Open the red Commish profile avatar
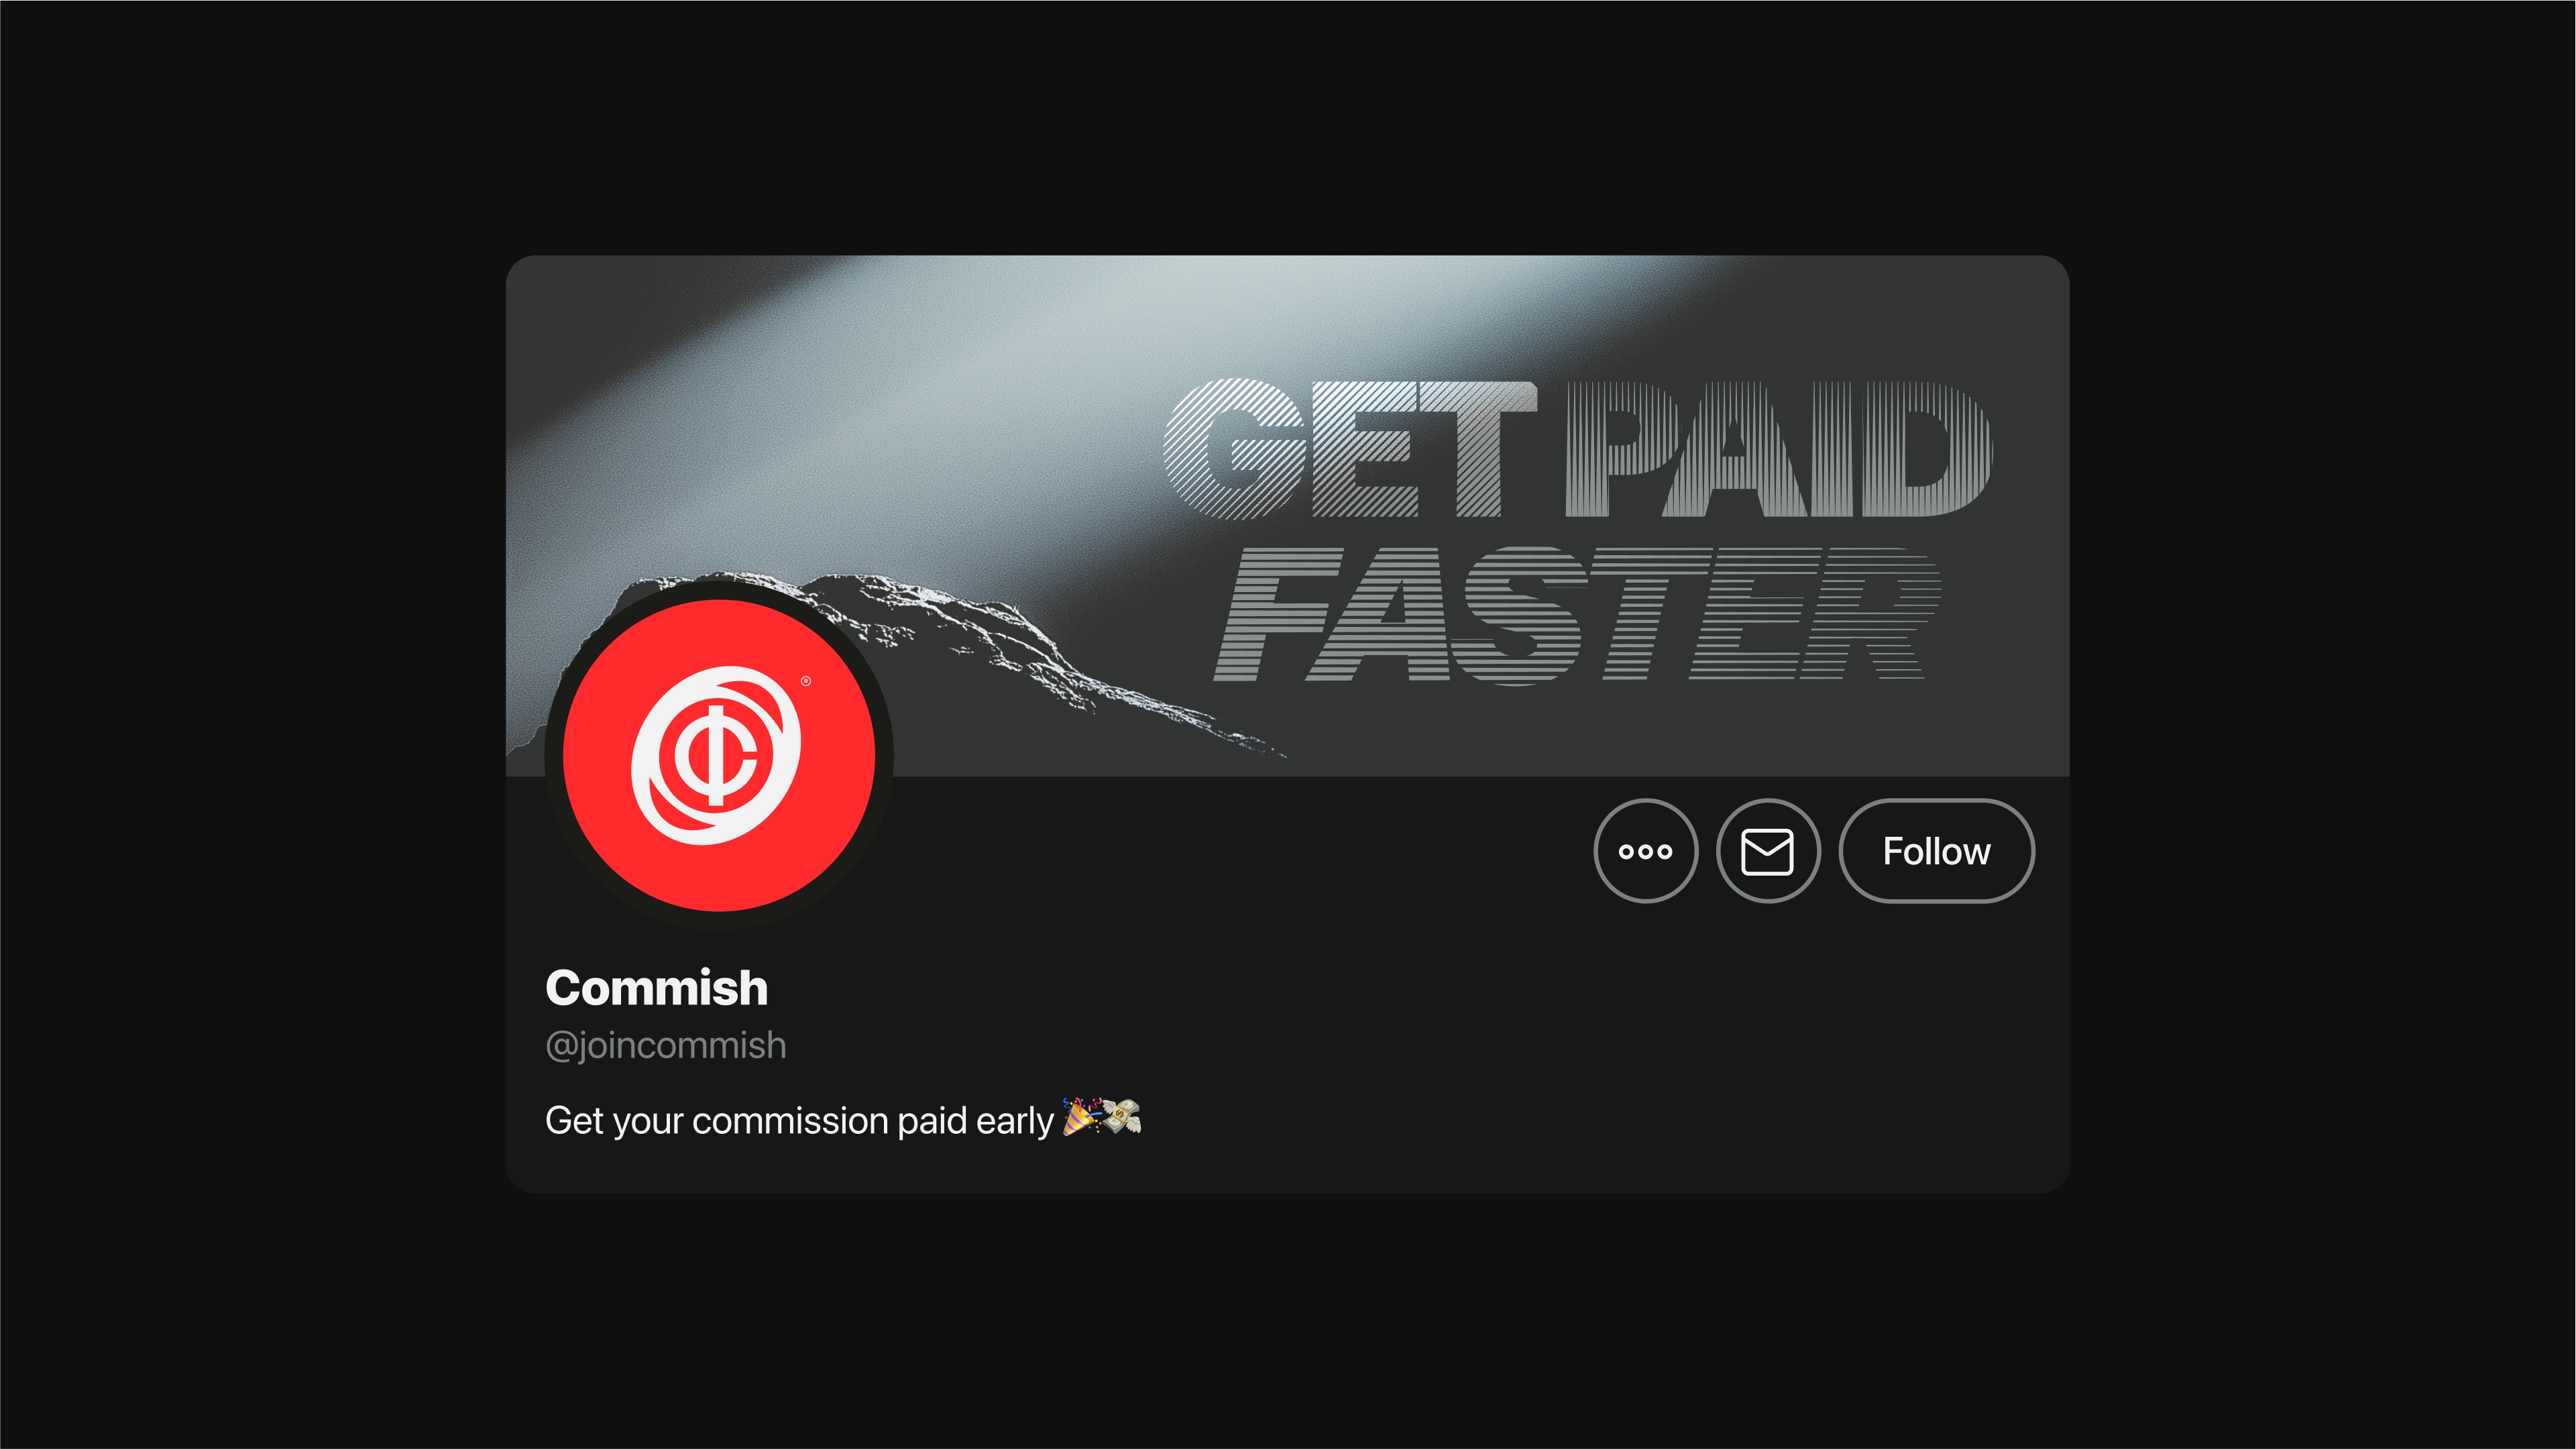This screenshot has width=2576, height=1449. click(x=719, y=756)
